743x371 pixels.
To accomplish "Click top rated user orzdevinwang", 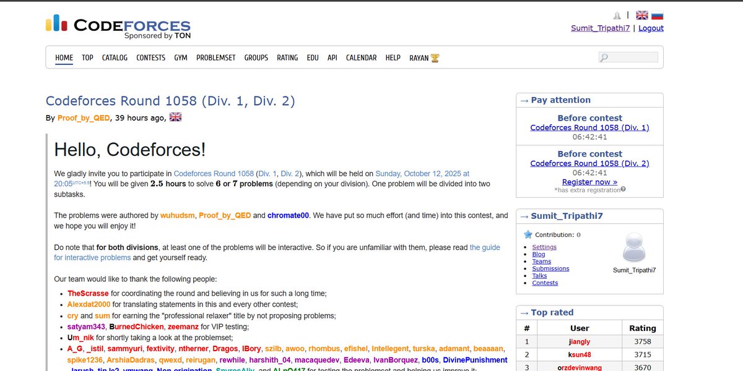I will [x=580, y=367].
